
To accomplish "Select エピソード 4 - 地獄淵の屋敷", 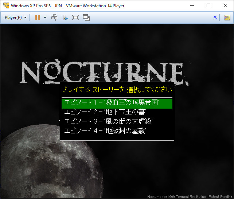I will coord(117,131).
